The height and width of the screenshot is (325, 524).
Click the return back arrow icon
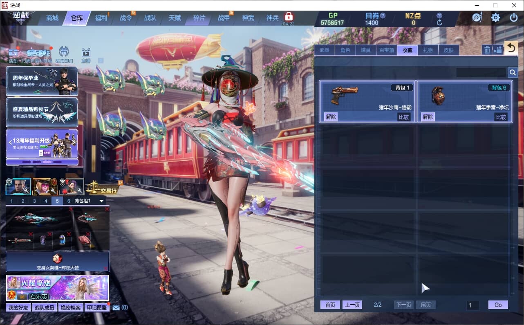[511, 48]
